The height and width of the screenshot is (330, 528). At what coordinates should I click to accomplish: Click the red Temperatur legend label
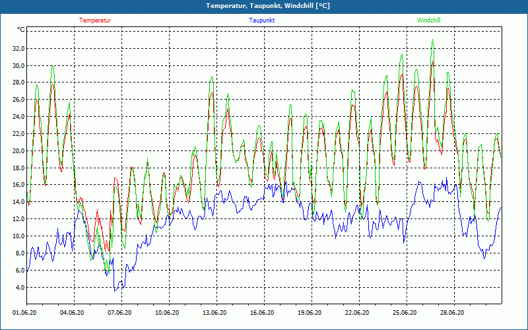click(x=95, y=20)
